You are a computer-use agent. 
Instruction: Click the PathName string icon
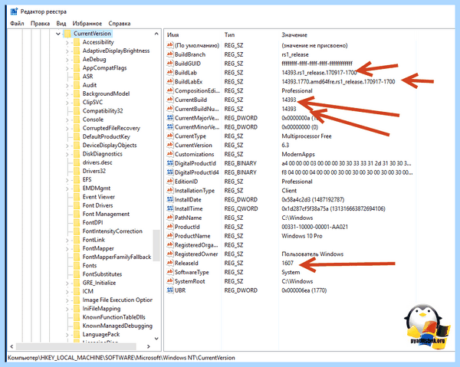170,218
